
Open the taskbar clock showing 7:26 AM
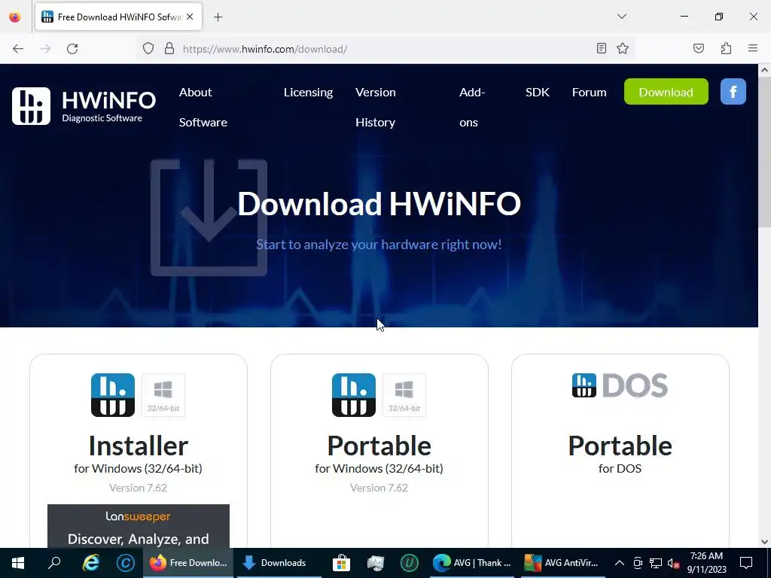(x=706, y=563)
